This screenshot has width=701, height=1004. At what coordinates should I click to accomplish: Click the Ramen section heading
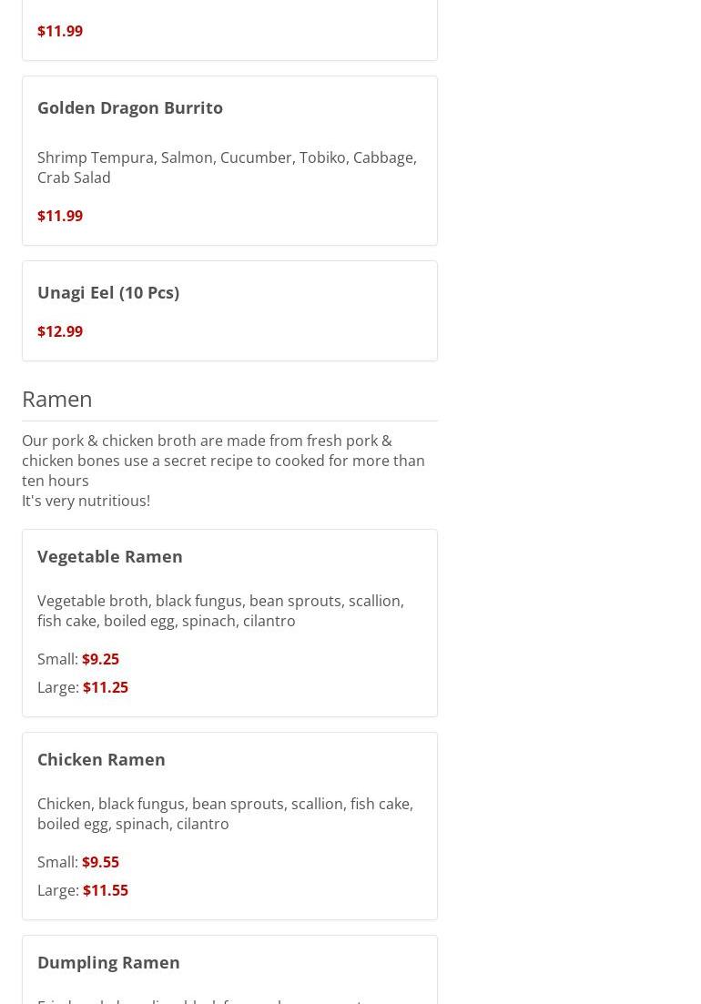point(57,399)
